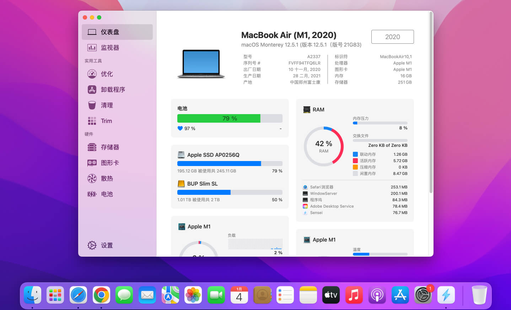Click the green 79 % battery bar
511x310 pixels.
coord(219,118)
